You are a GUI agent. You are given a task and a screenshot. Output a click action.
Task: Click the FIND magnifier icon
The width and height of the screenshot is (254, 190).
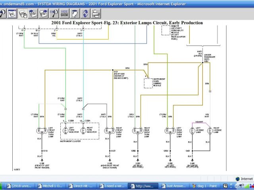coord(54,14)
